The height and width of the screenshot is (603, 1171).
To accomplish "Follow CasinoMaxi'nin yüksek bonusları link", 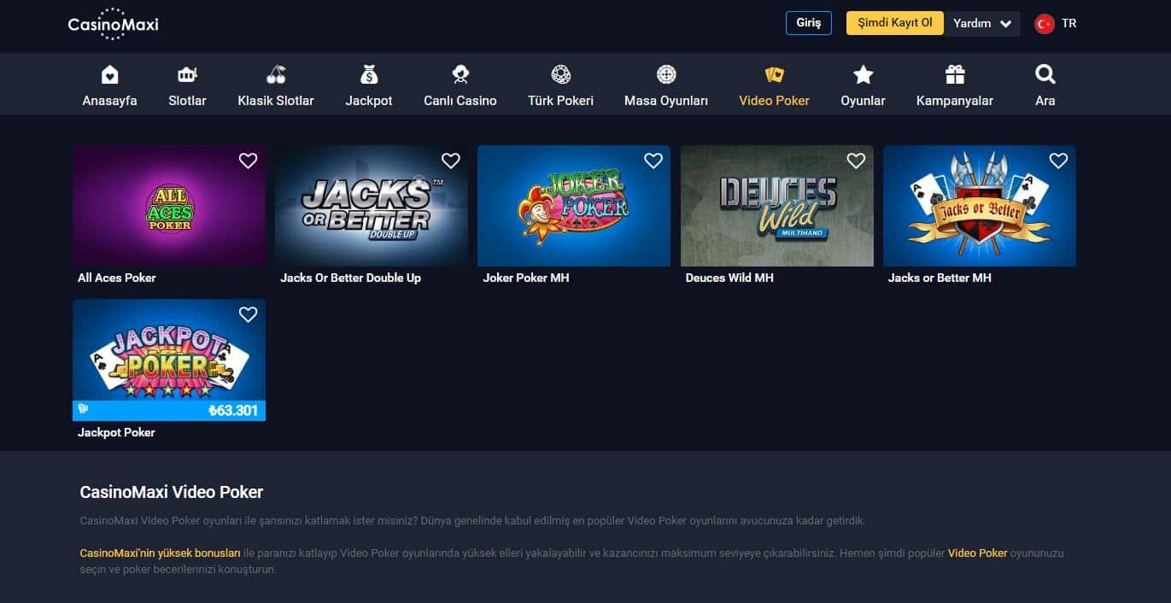I will pos(160,553).
